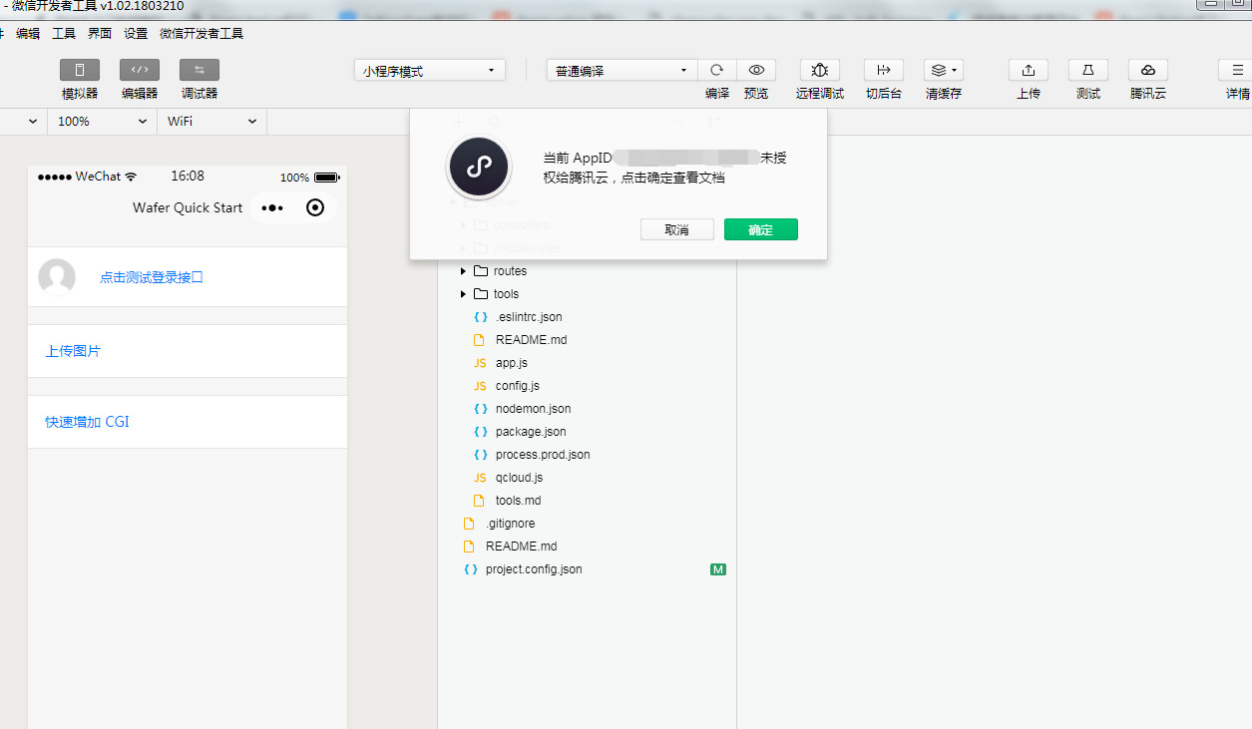
Task: Open process.prod.json file
Action: pos(543,455)
